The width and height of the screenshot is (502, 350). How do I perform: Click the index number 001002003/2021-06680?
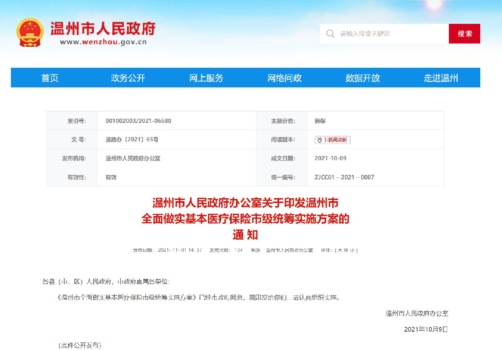[x=138, y=121]
